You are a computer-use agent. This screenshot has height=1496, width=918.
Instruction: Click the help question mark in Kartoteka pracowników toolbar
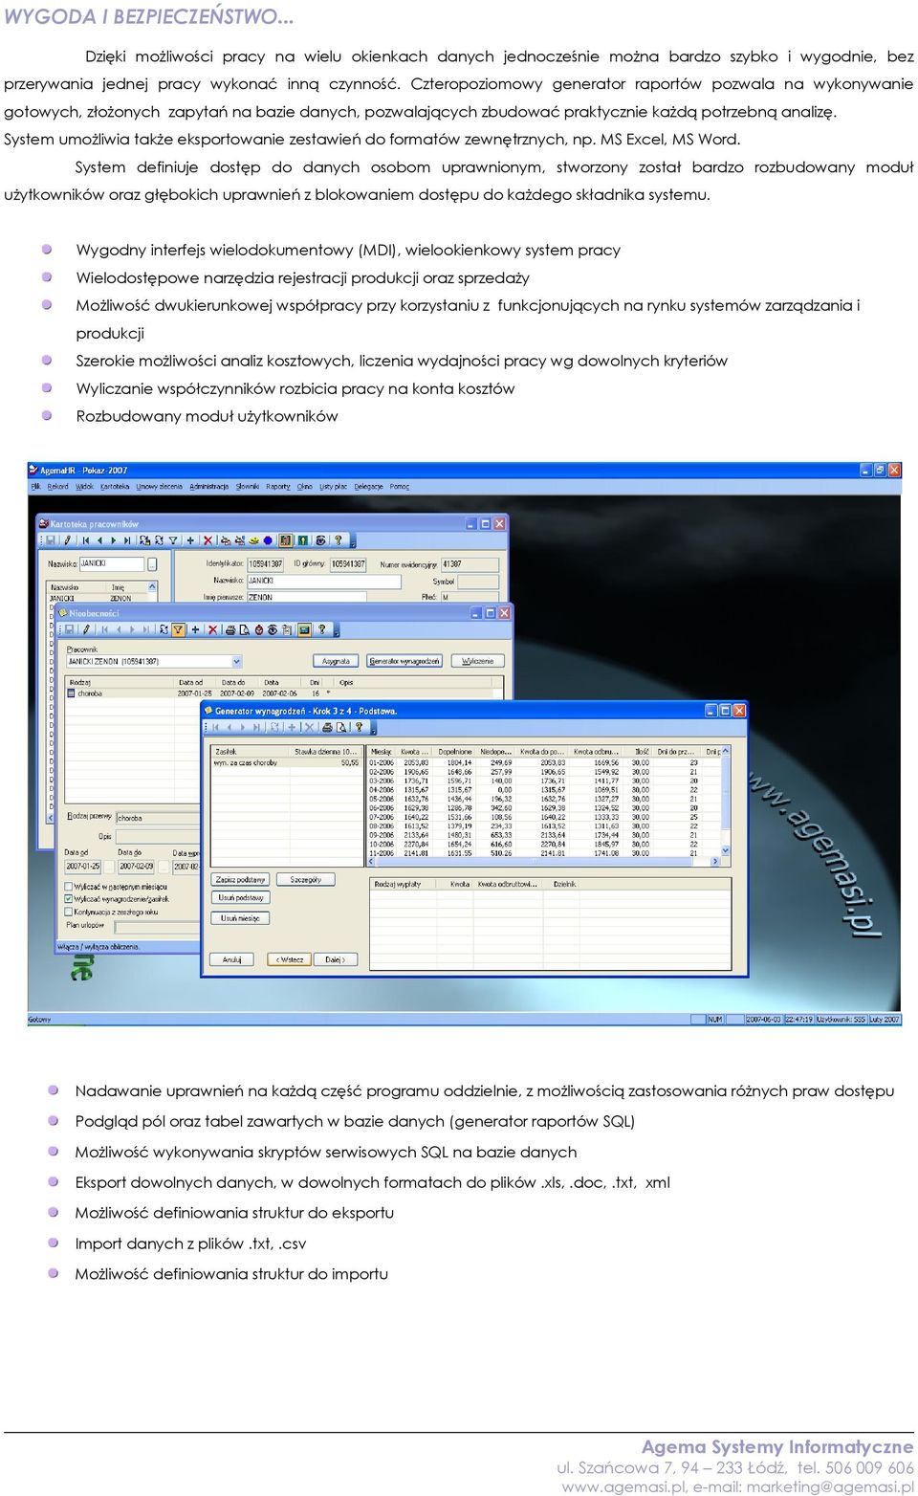pos(338,540)
